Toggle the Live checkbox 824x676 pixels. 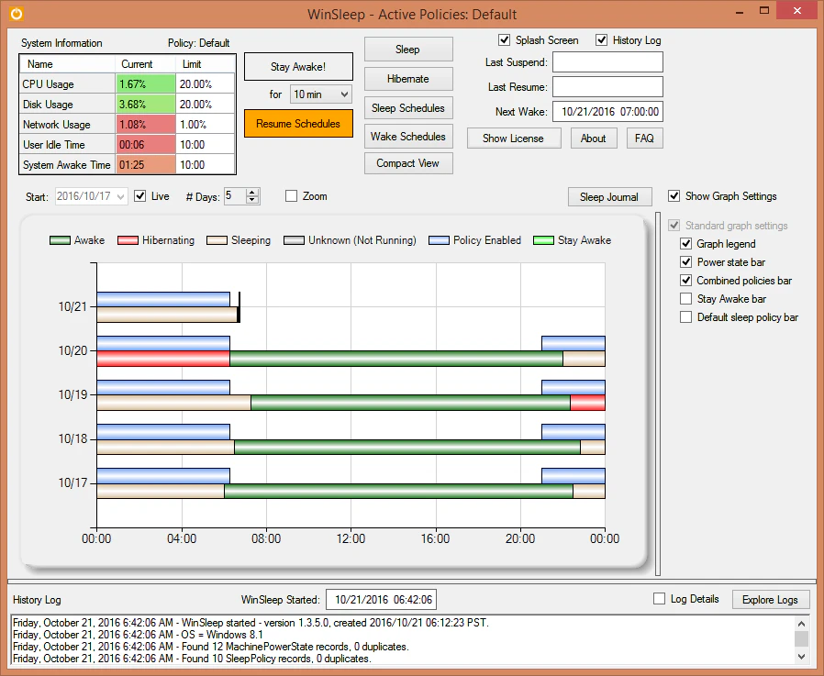click(x=139, y=196)
